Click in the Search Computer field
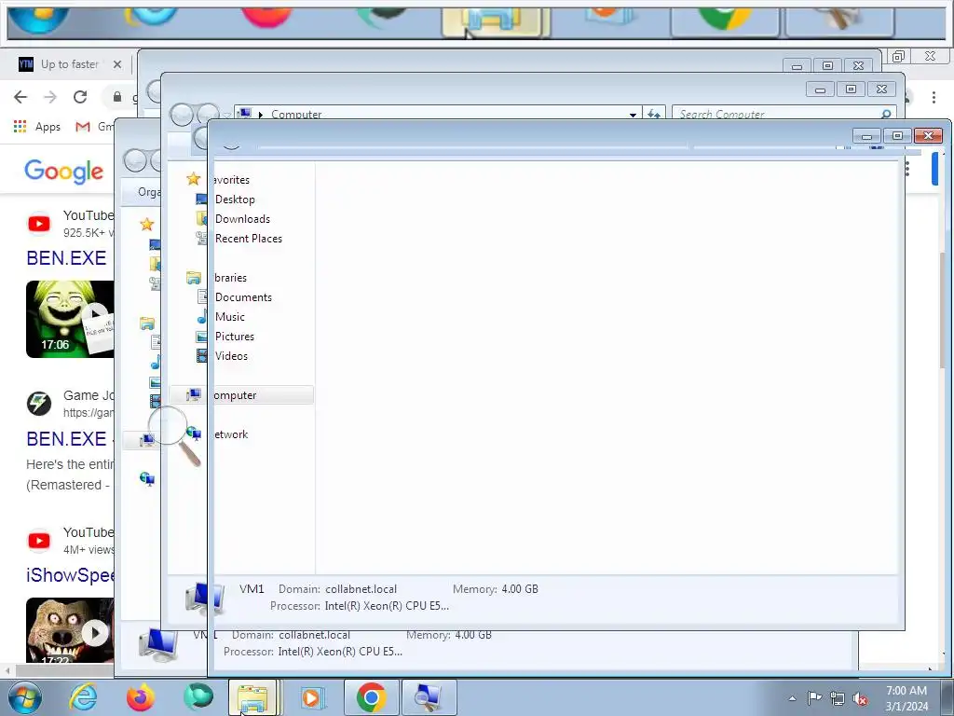The image size is (954, 716). coord(784,114)
